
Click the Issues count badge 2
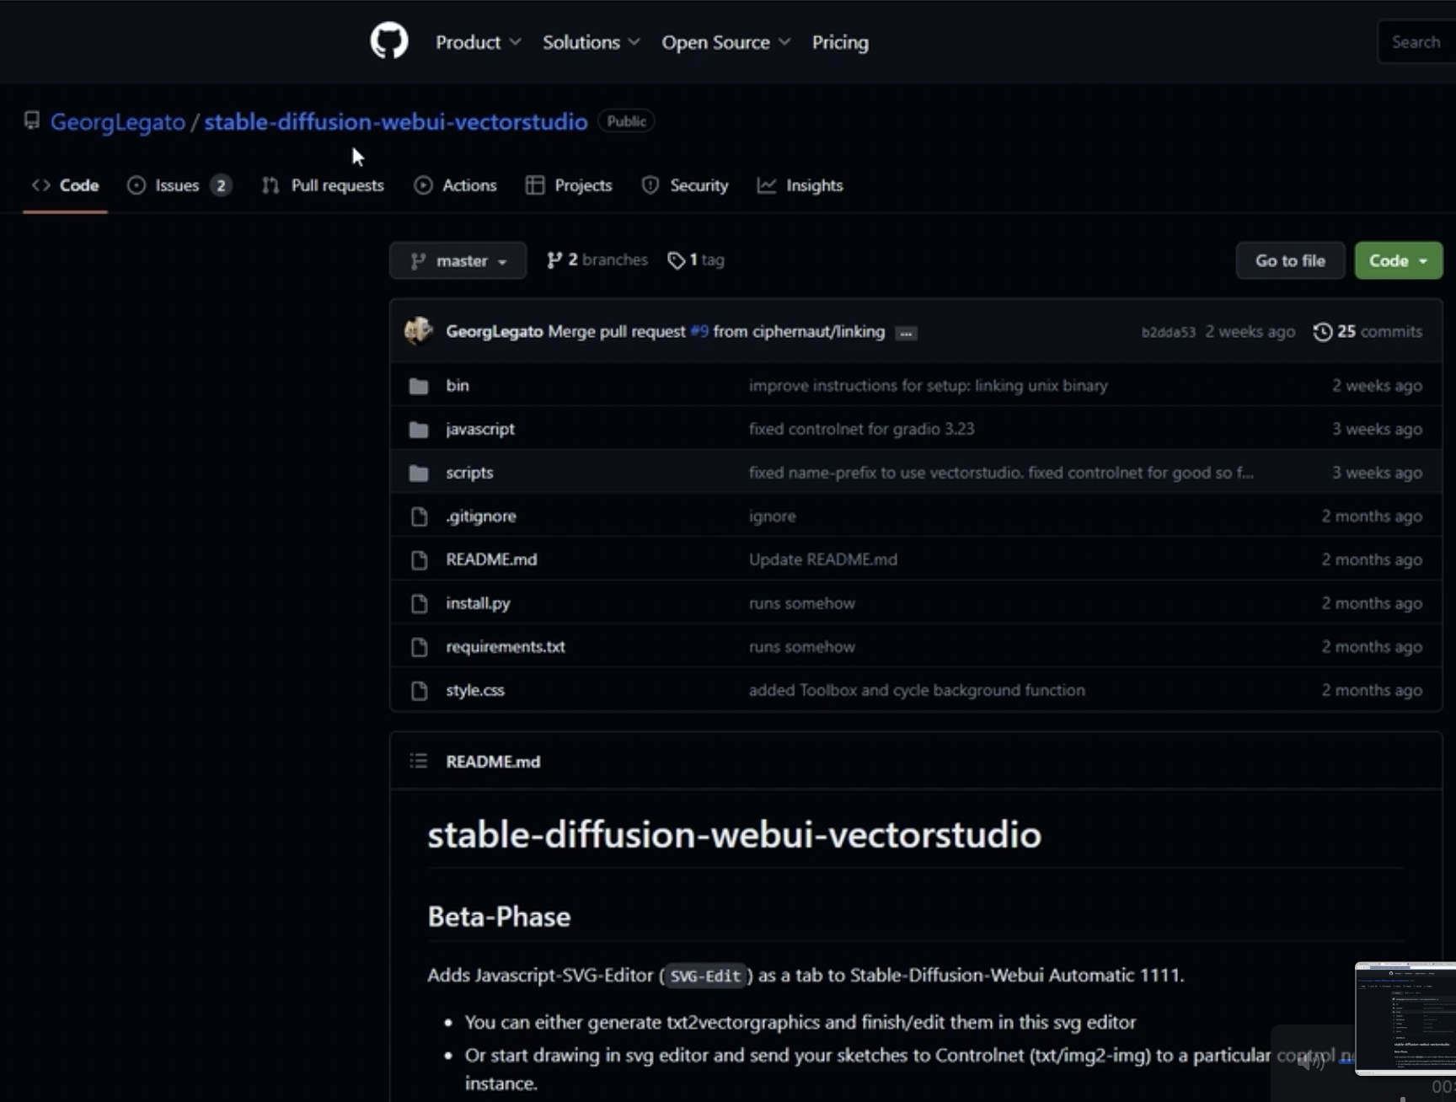coord(221,185)
